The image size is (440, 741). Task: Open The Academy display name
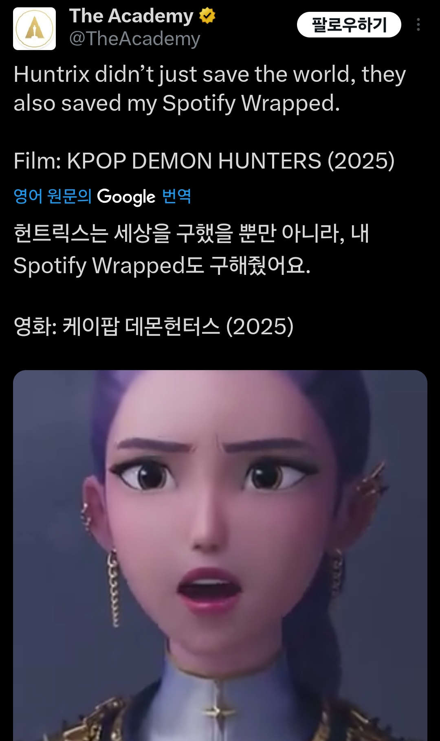[131, 16]
